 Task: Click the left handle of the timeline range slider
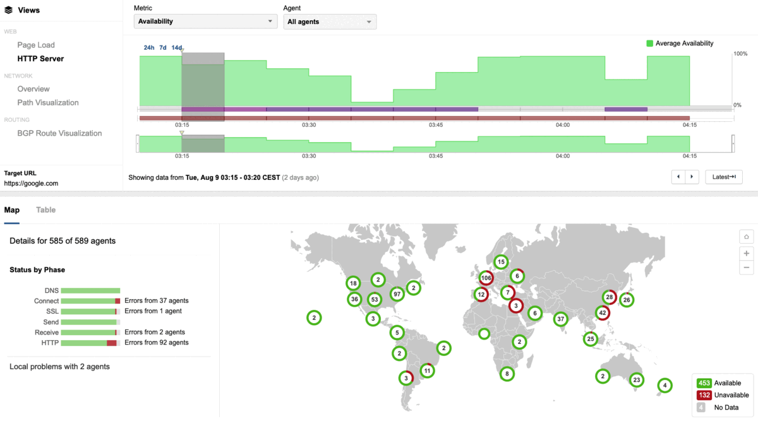[137, 144]
